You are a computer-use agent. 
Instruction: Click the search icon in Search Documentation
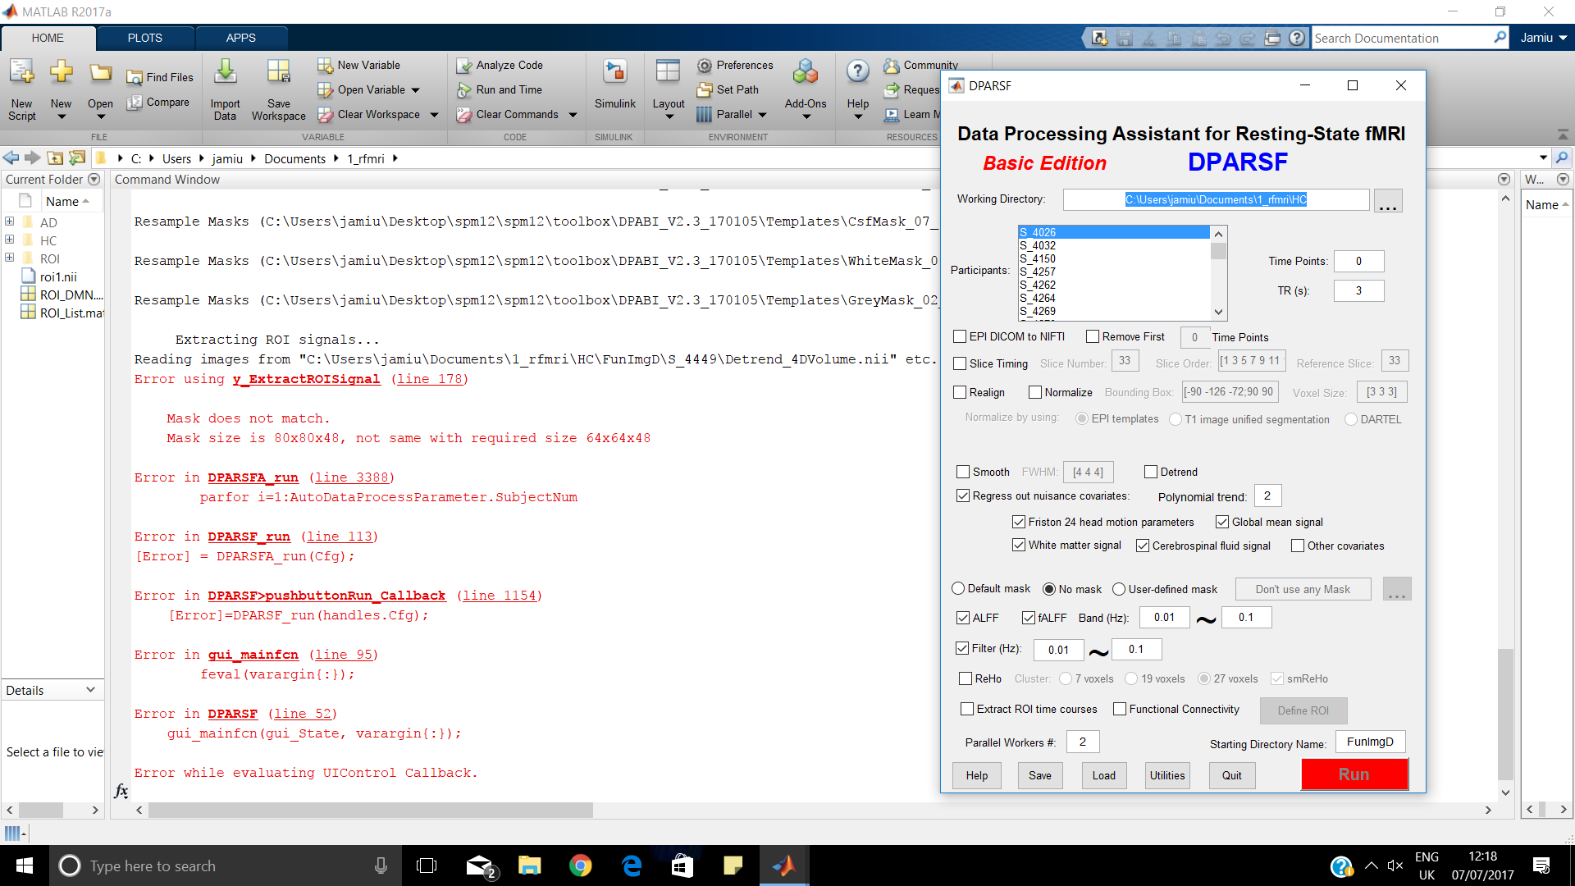coord(1500,38)
